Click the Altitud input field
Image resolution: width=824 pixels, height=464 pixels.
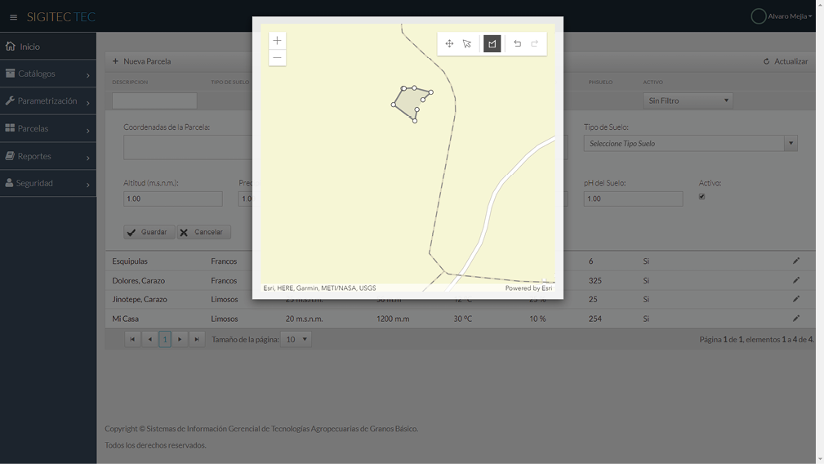pos(172,199)
